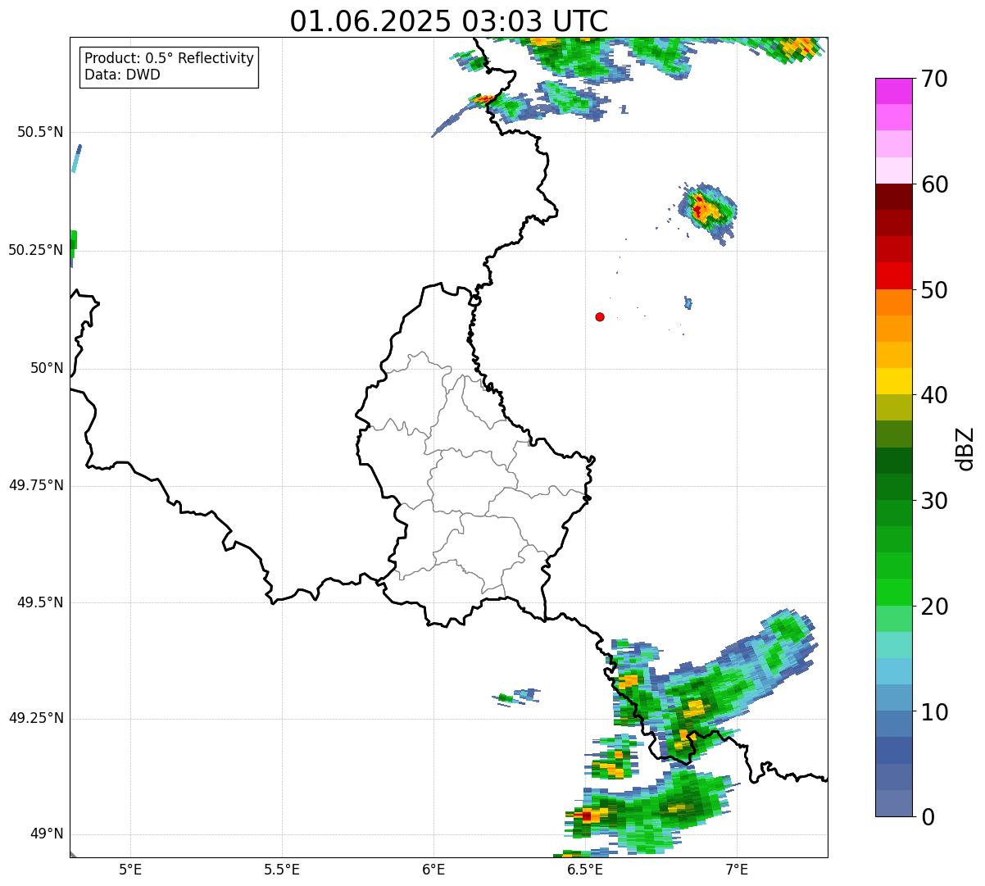Click the small echo at 49.3°N 6.3°E

coord(516,697)
